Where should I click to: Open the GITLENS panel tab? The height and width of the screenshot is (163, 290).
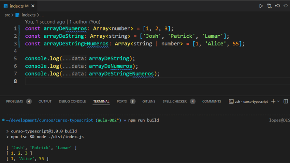pyautogui.click(x=149, y=101)
